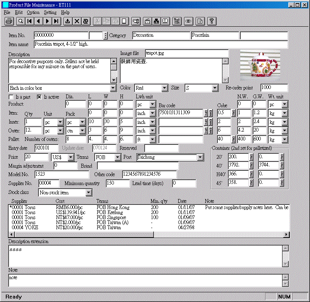
Task: Click the Print toolbar icon
Action: (9, 21)
